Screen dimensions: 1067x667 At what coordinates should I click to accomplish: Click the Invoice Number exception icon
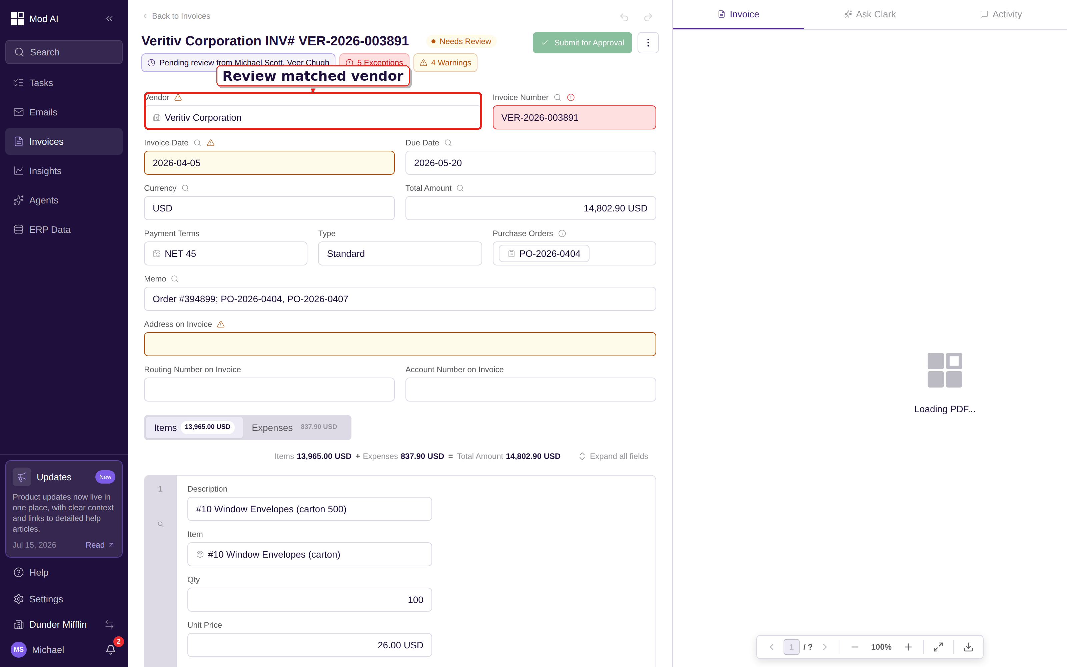tap(571, 97)
